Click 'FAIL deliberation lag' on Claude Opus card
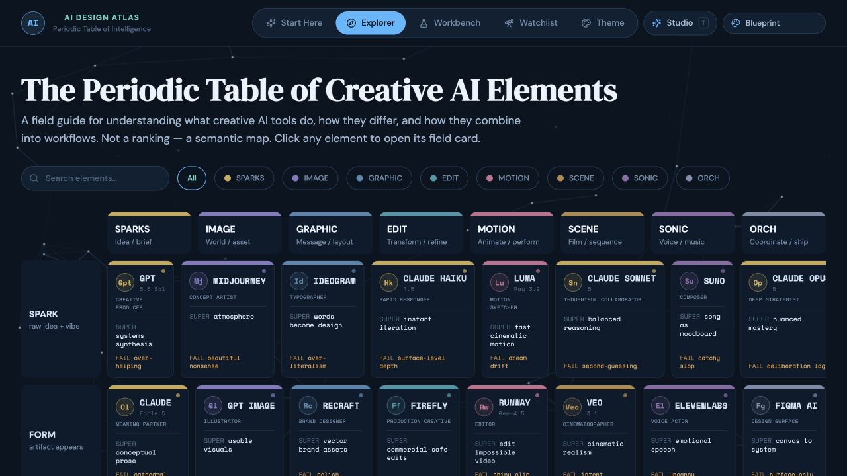This screenshot has width=847, height=476. (x=787, y=366)
